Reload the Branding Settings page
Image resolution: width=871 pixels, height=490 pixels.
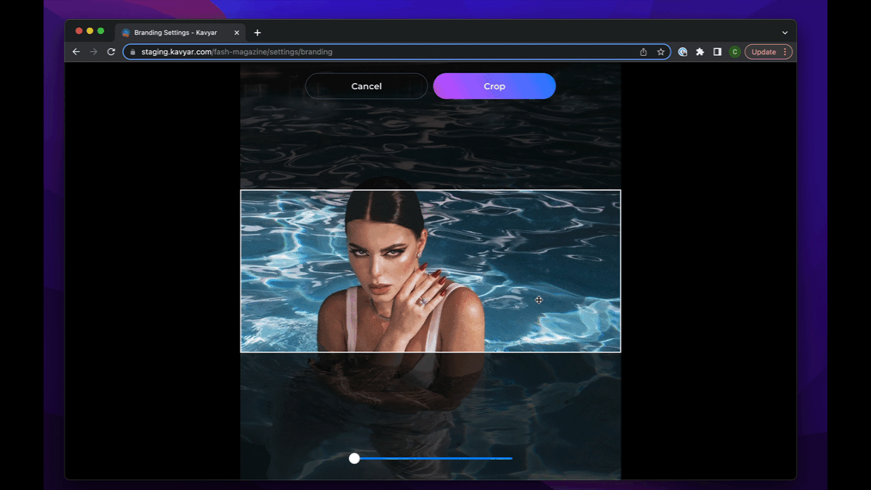coord(111,52)
